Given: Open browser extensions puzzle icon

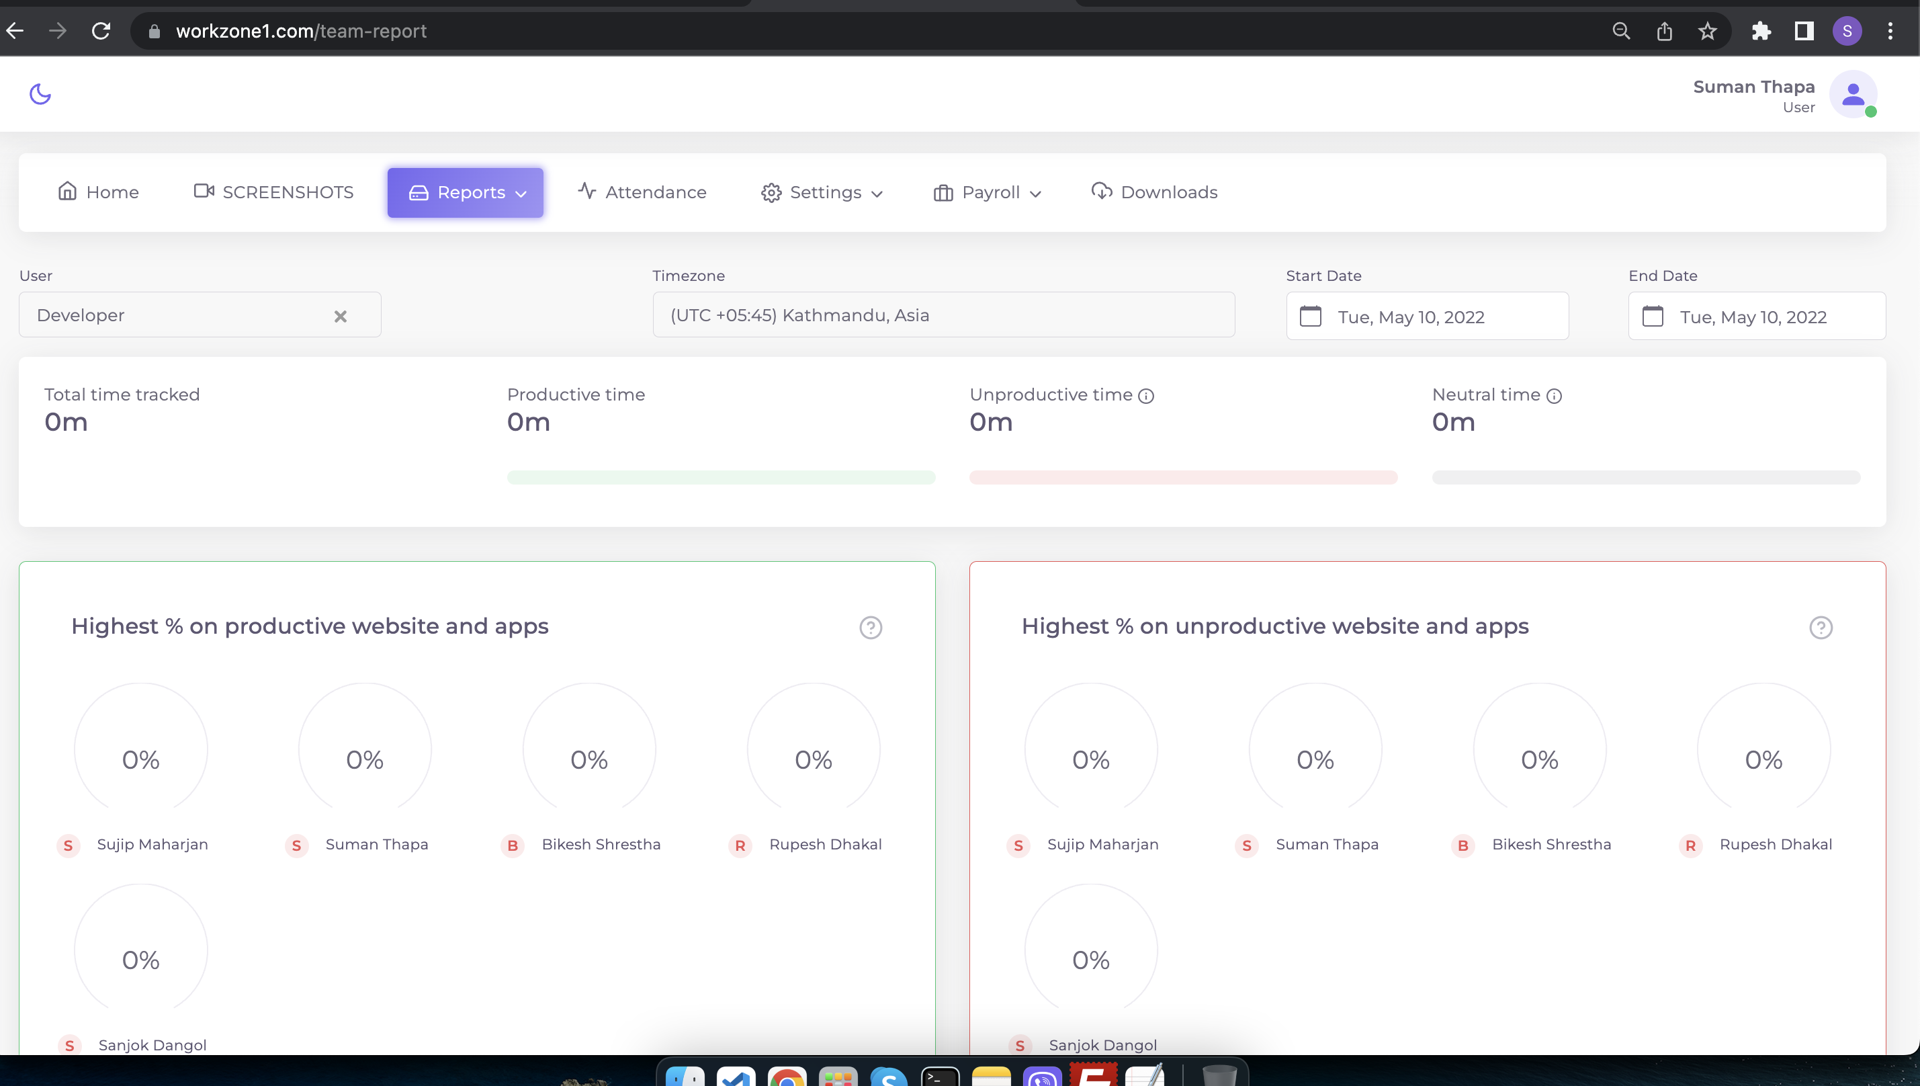Looking at the screenshot, I should click(1760, 32).
